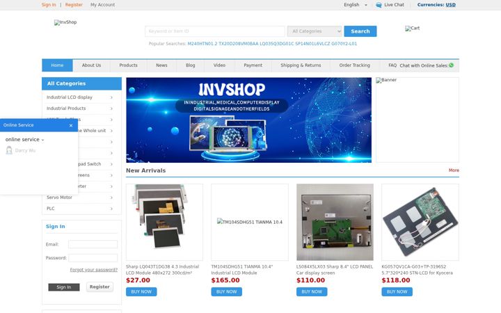Screen dimensions: 501x313
Task: Go to the Home tab
Action: [57, 65]
